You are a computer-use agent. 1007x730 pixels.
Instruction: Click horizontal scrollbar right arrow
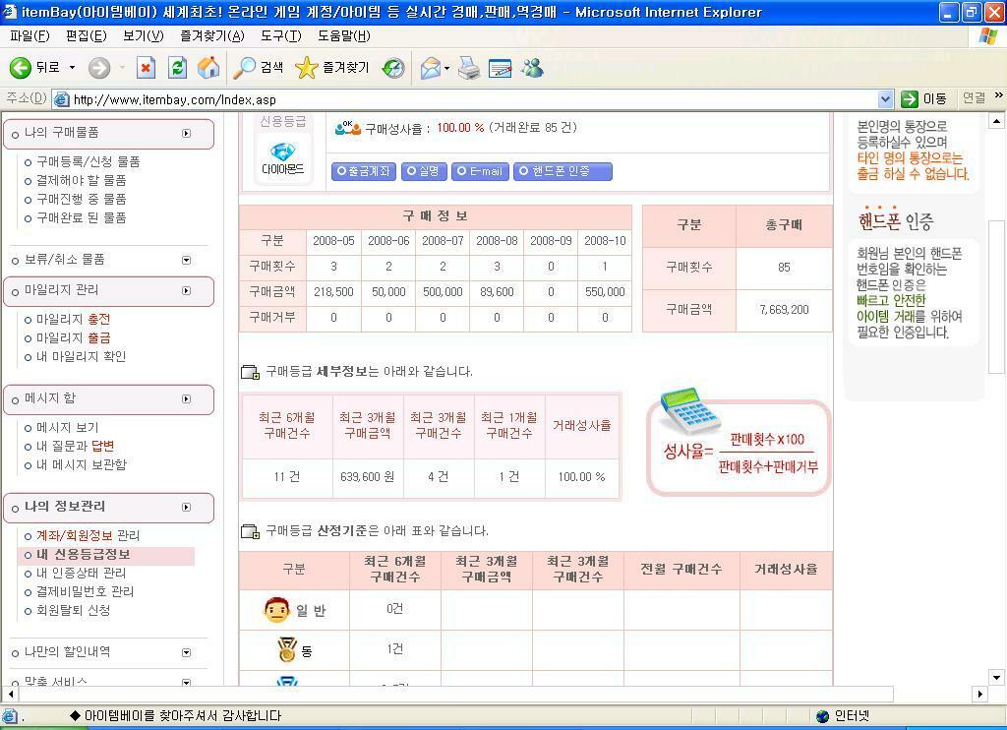point(979,694)
